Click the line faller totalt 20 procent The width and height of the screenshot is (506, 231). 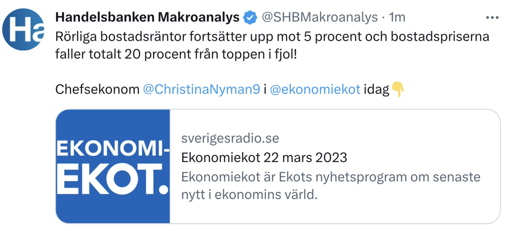176,54
